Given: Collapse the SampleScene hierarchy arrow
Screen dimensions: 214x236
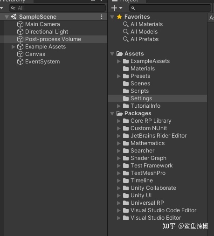Looking at the screenshot, I should 7,17.
